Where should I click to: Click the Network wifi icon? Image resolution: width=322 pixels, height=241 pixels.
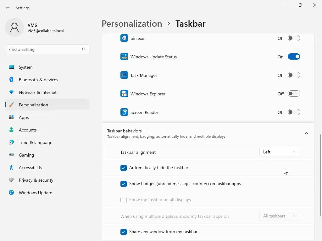pos(11,92)
